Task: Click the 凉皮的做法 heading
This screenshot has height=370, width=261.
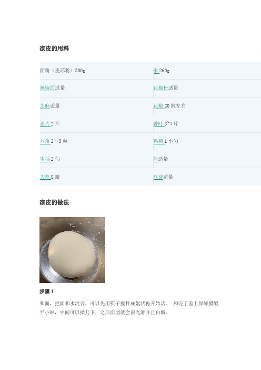Action: pyautogui.click(x=54, y=202)
